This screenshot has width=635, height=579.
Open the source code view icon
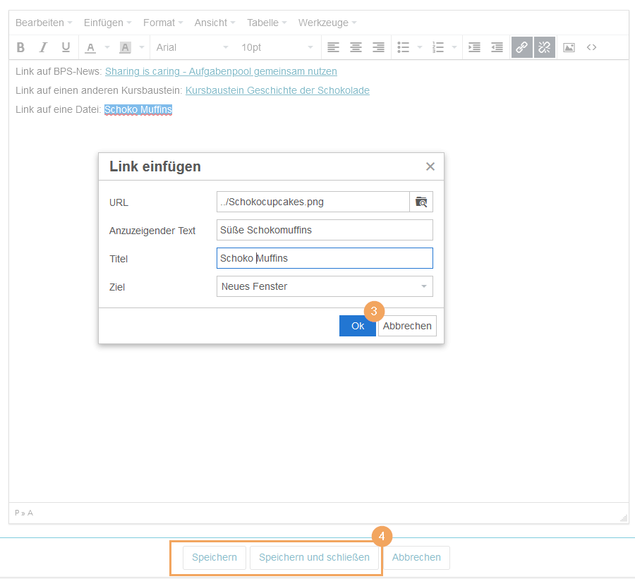tap(591, 47)
